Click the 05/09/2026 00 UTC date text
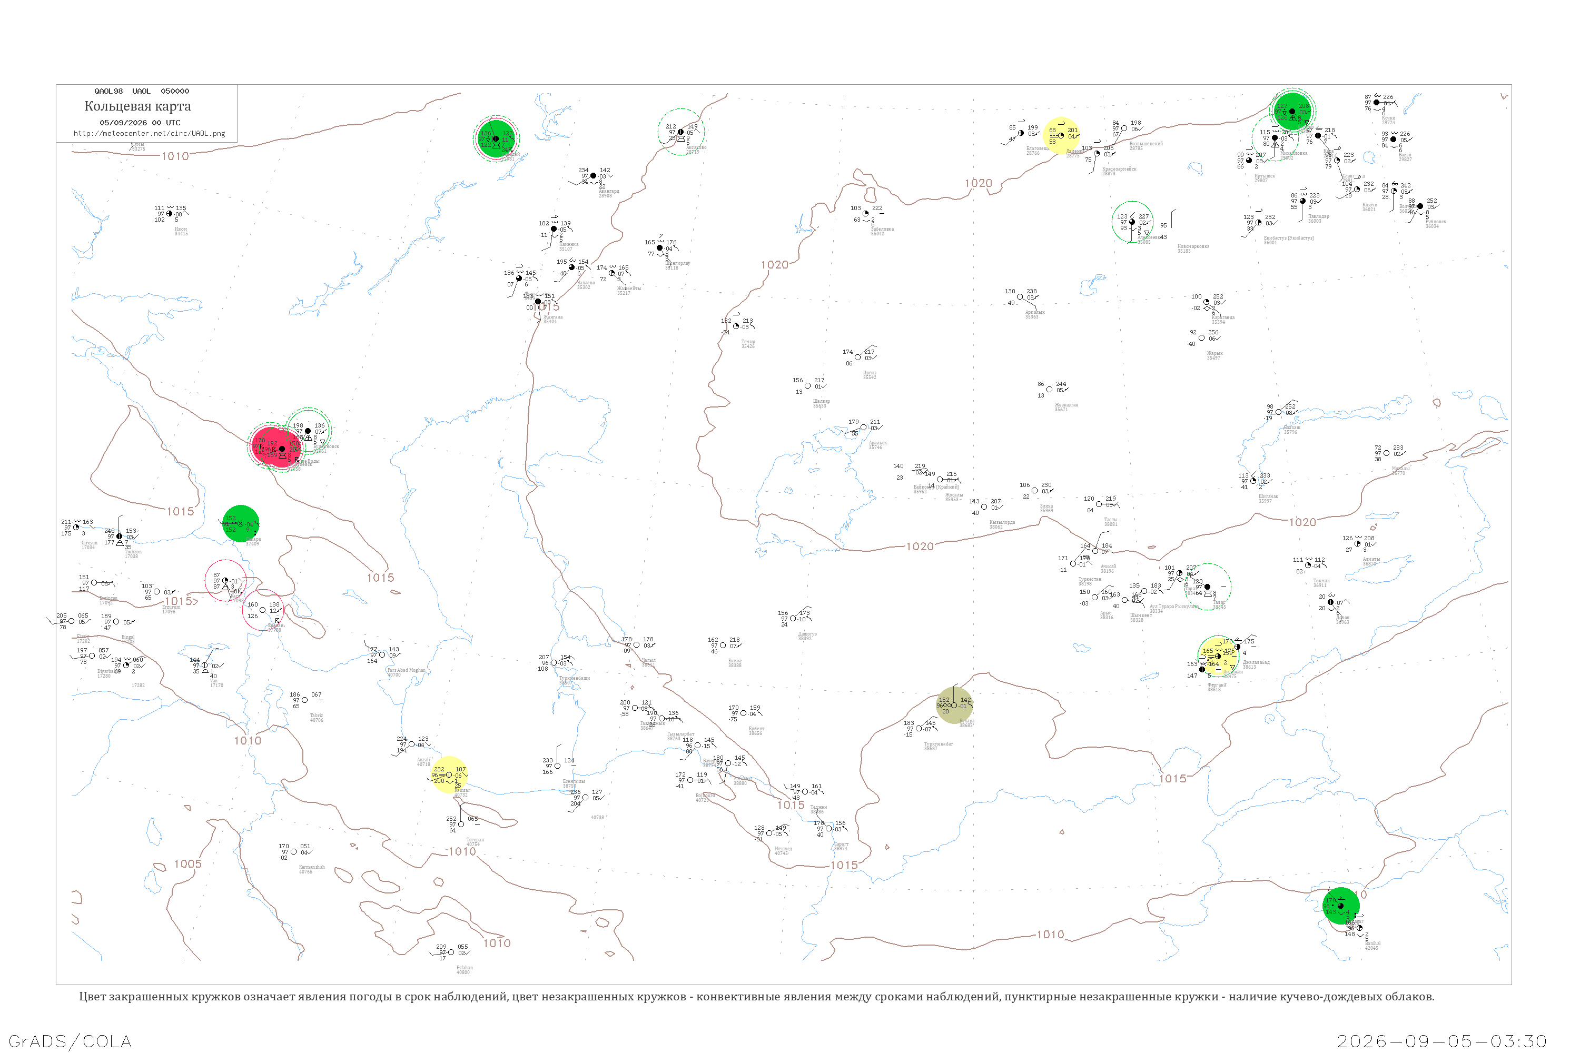Image resolution: width=1580 pixels, height=1053 pixels. pos(141,123)
